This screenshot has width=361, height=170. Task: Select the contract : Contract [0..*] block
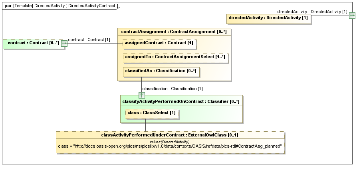pos(31,43)
